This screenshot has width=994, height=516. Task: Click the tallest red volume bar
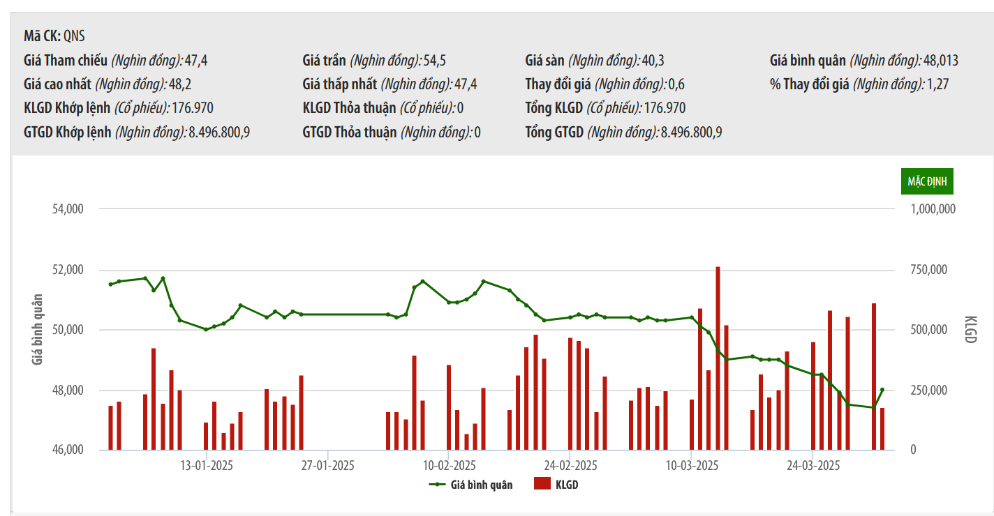(718, 358)
